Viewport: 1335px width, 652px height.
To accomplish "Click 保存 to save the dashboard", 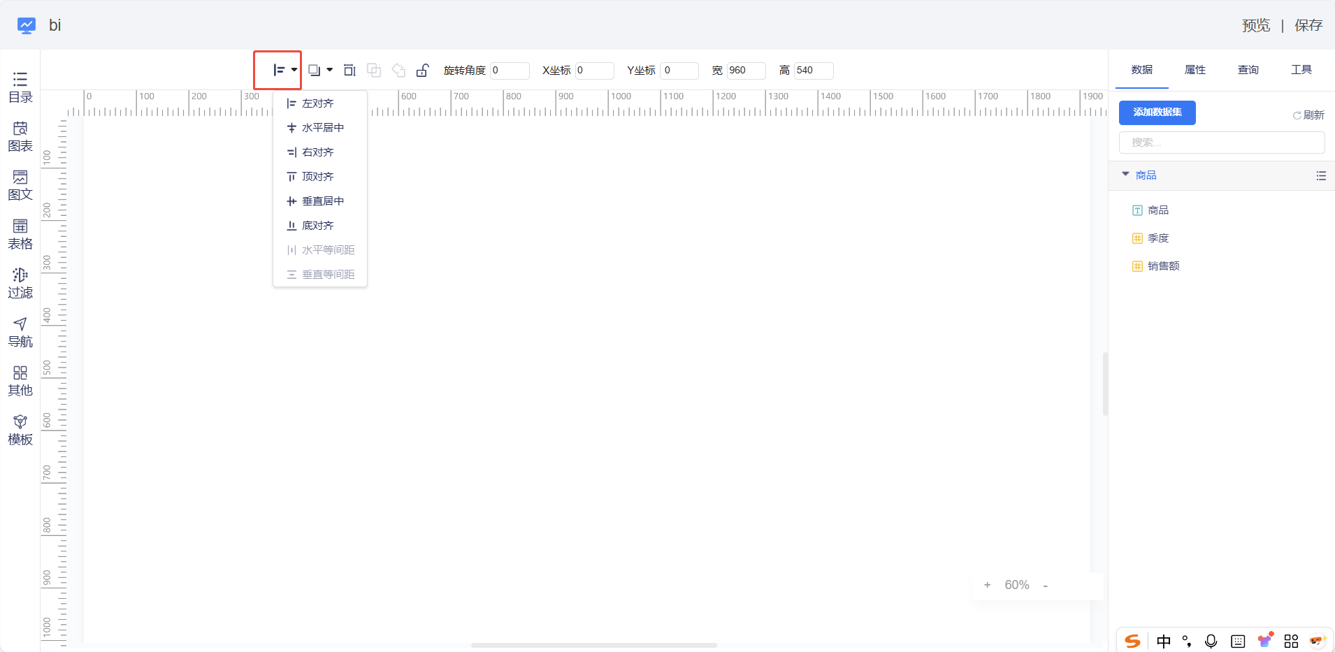I will [x=1308, y=26].
